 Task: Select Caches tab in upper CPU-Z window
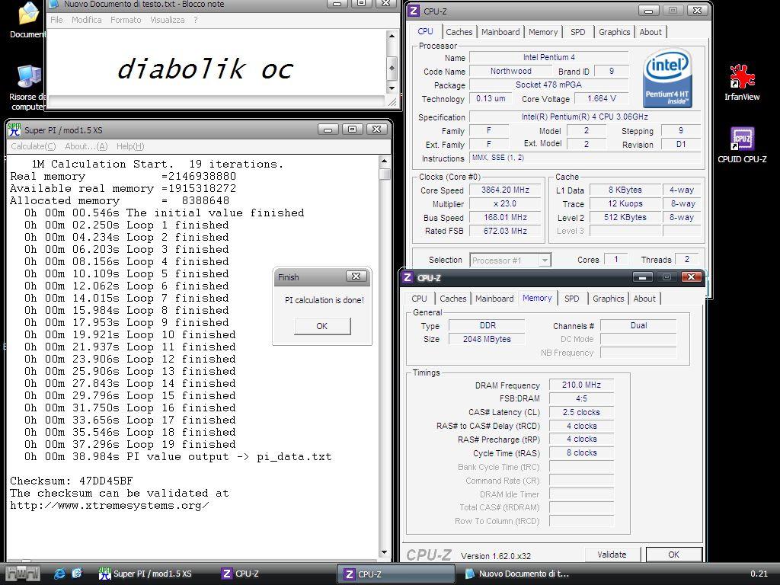point(459,32)
